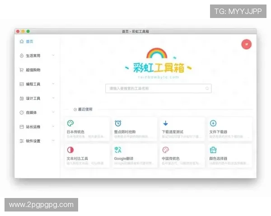271x216 pixels.
Task: Open the 中国传统色 card title
Action: coord(171,158)
